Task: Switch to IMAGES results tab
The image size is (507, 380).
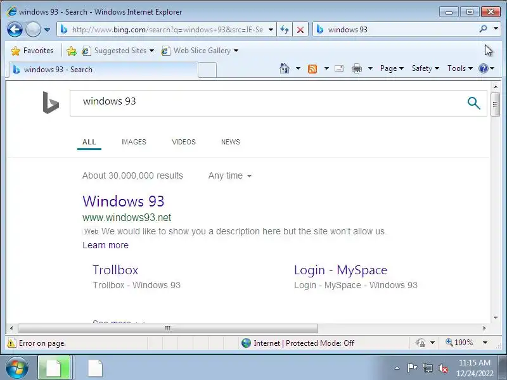Action: pos(134,142)
